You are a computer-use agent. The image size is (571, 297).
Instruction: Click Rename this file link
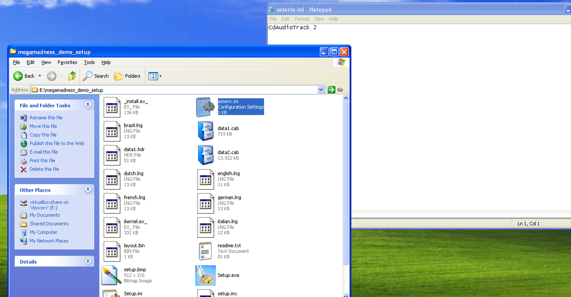tap(46, 118)
